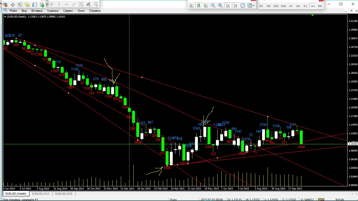Viewport: 358px width, 201px height.
Task: Restore down the inner chart window
Action: (x=351, y=11)
